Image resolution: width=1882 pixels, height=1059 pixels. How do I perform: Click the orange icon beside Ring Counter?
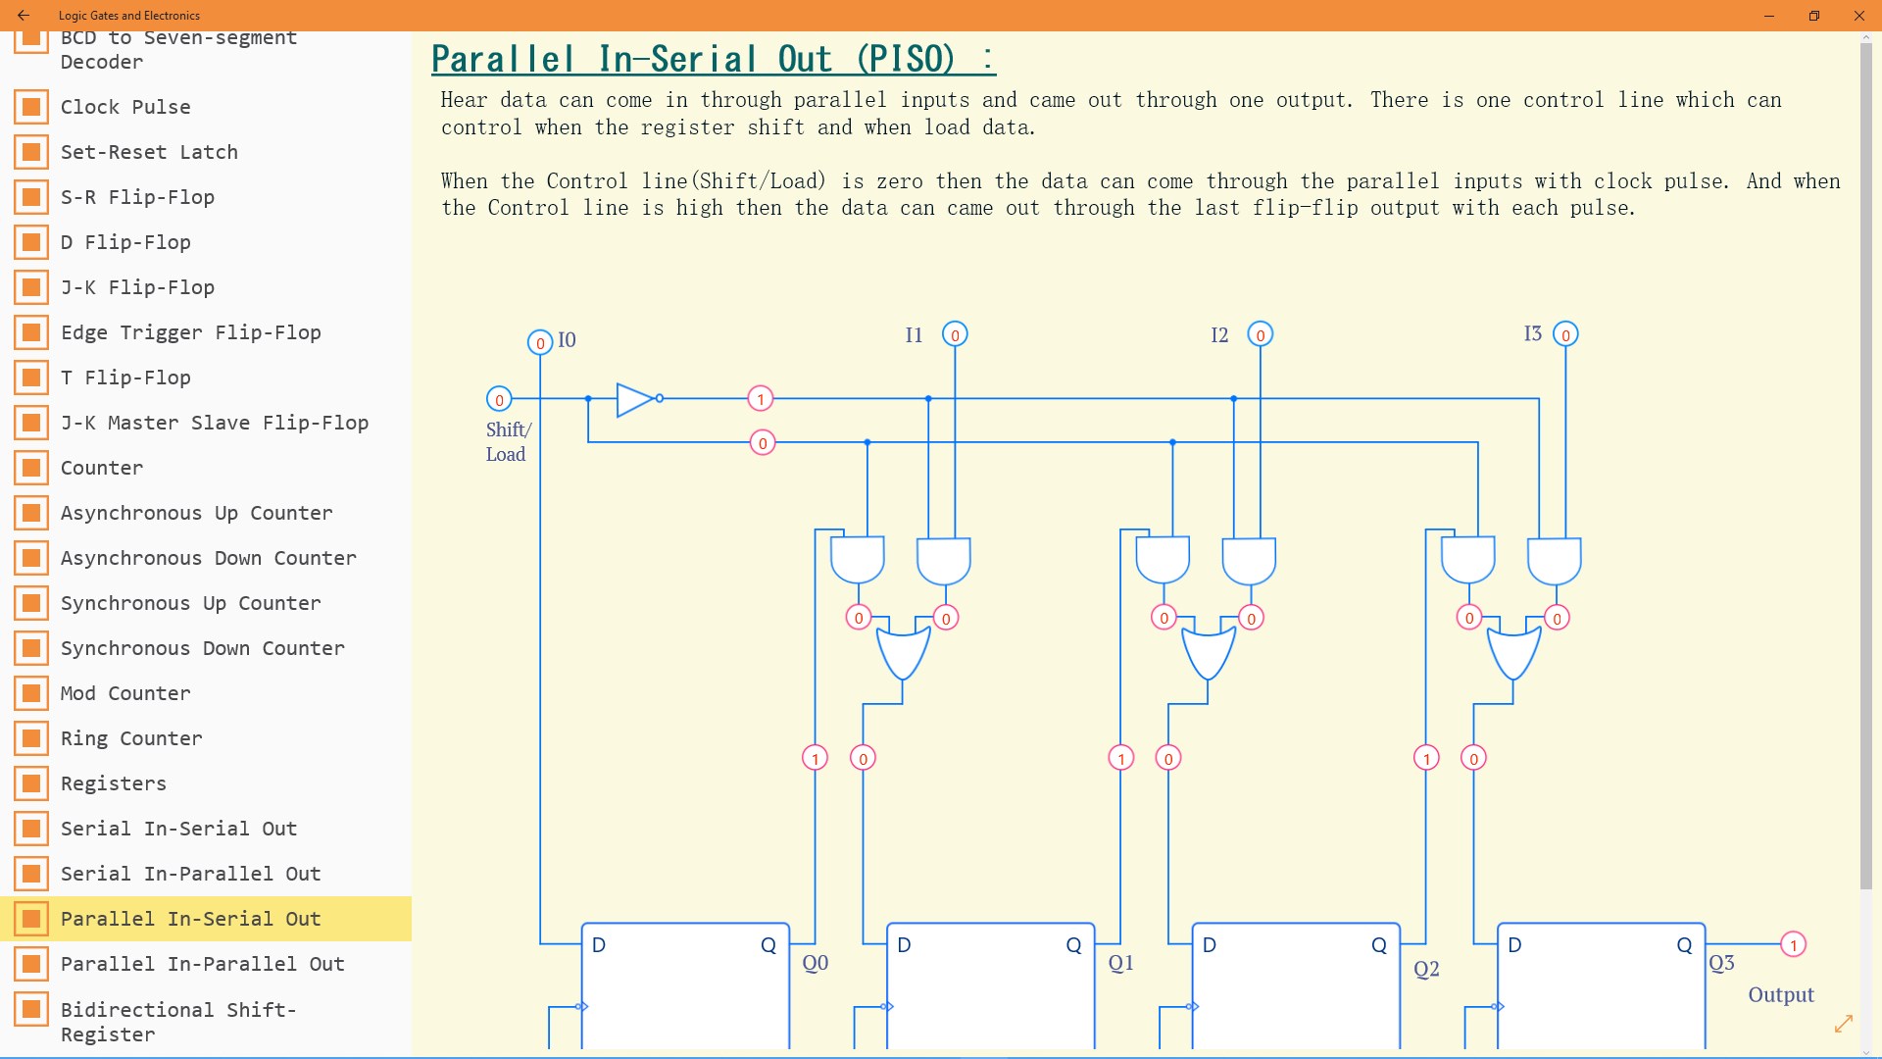(32, 738)
